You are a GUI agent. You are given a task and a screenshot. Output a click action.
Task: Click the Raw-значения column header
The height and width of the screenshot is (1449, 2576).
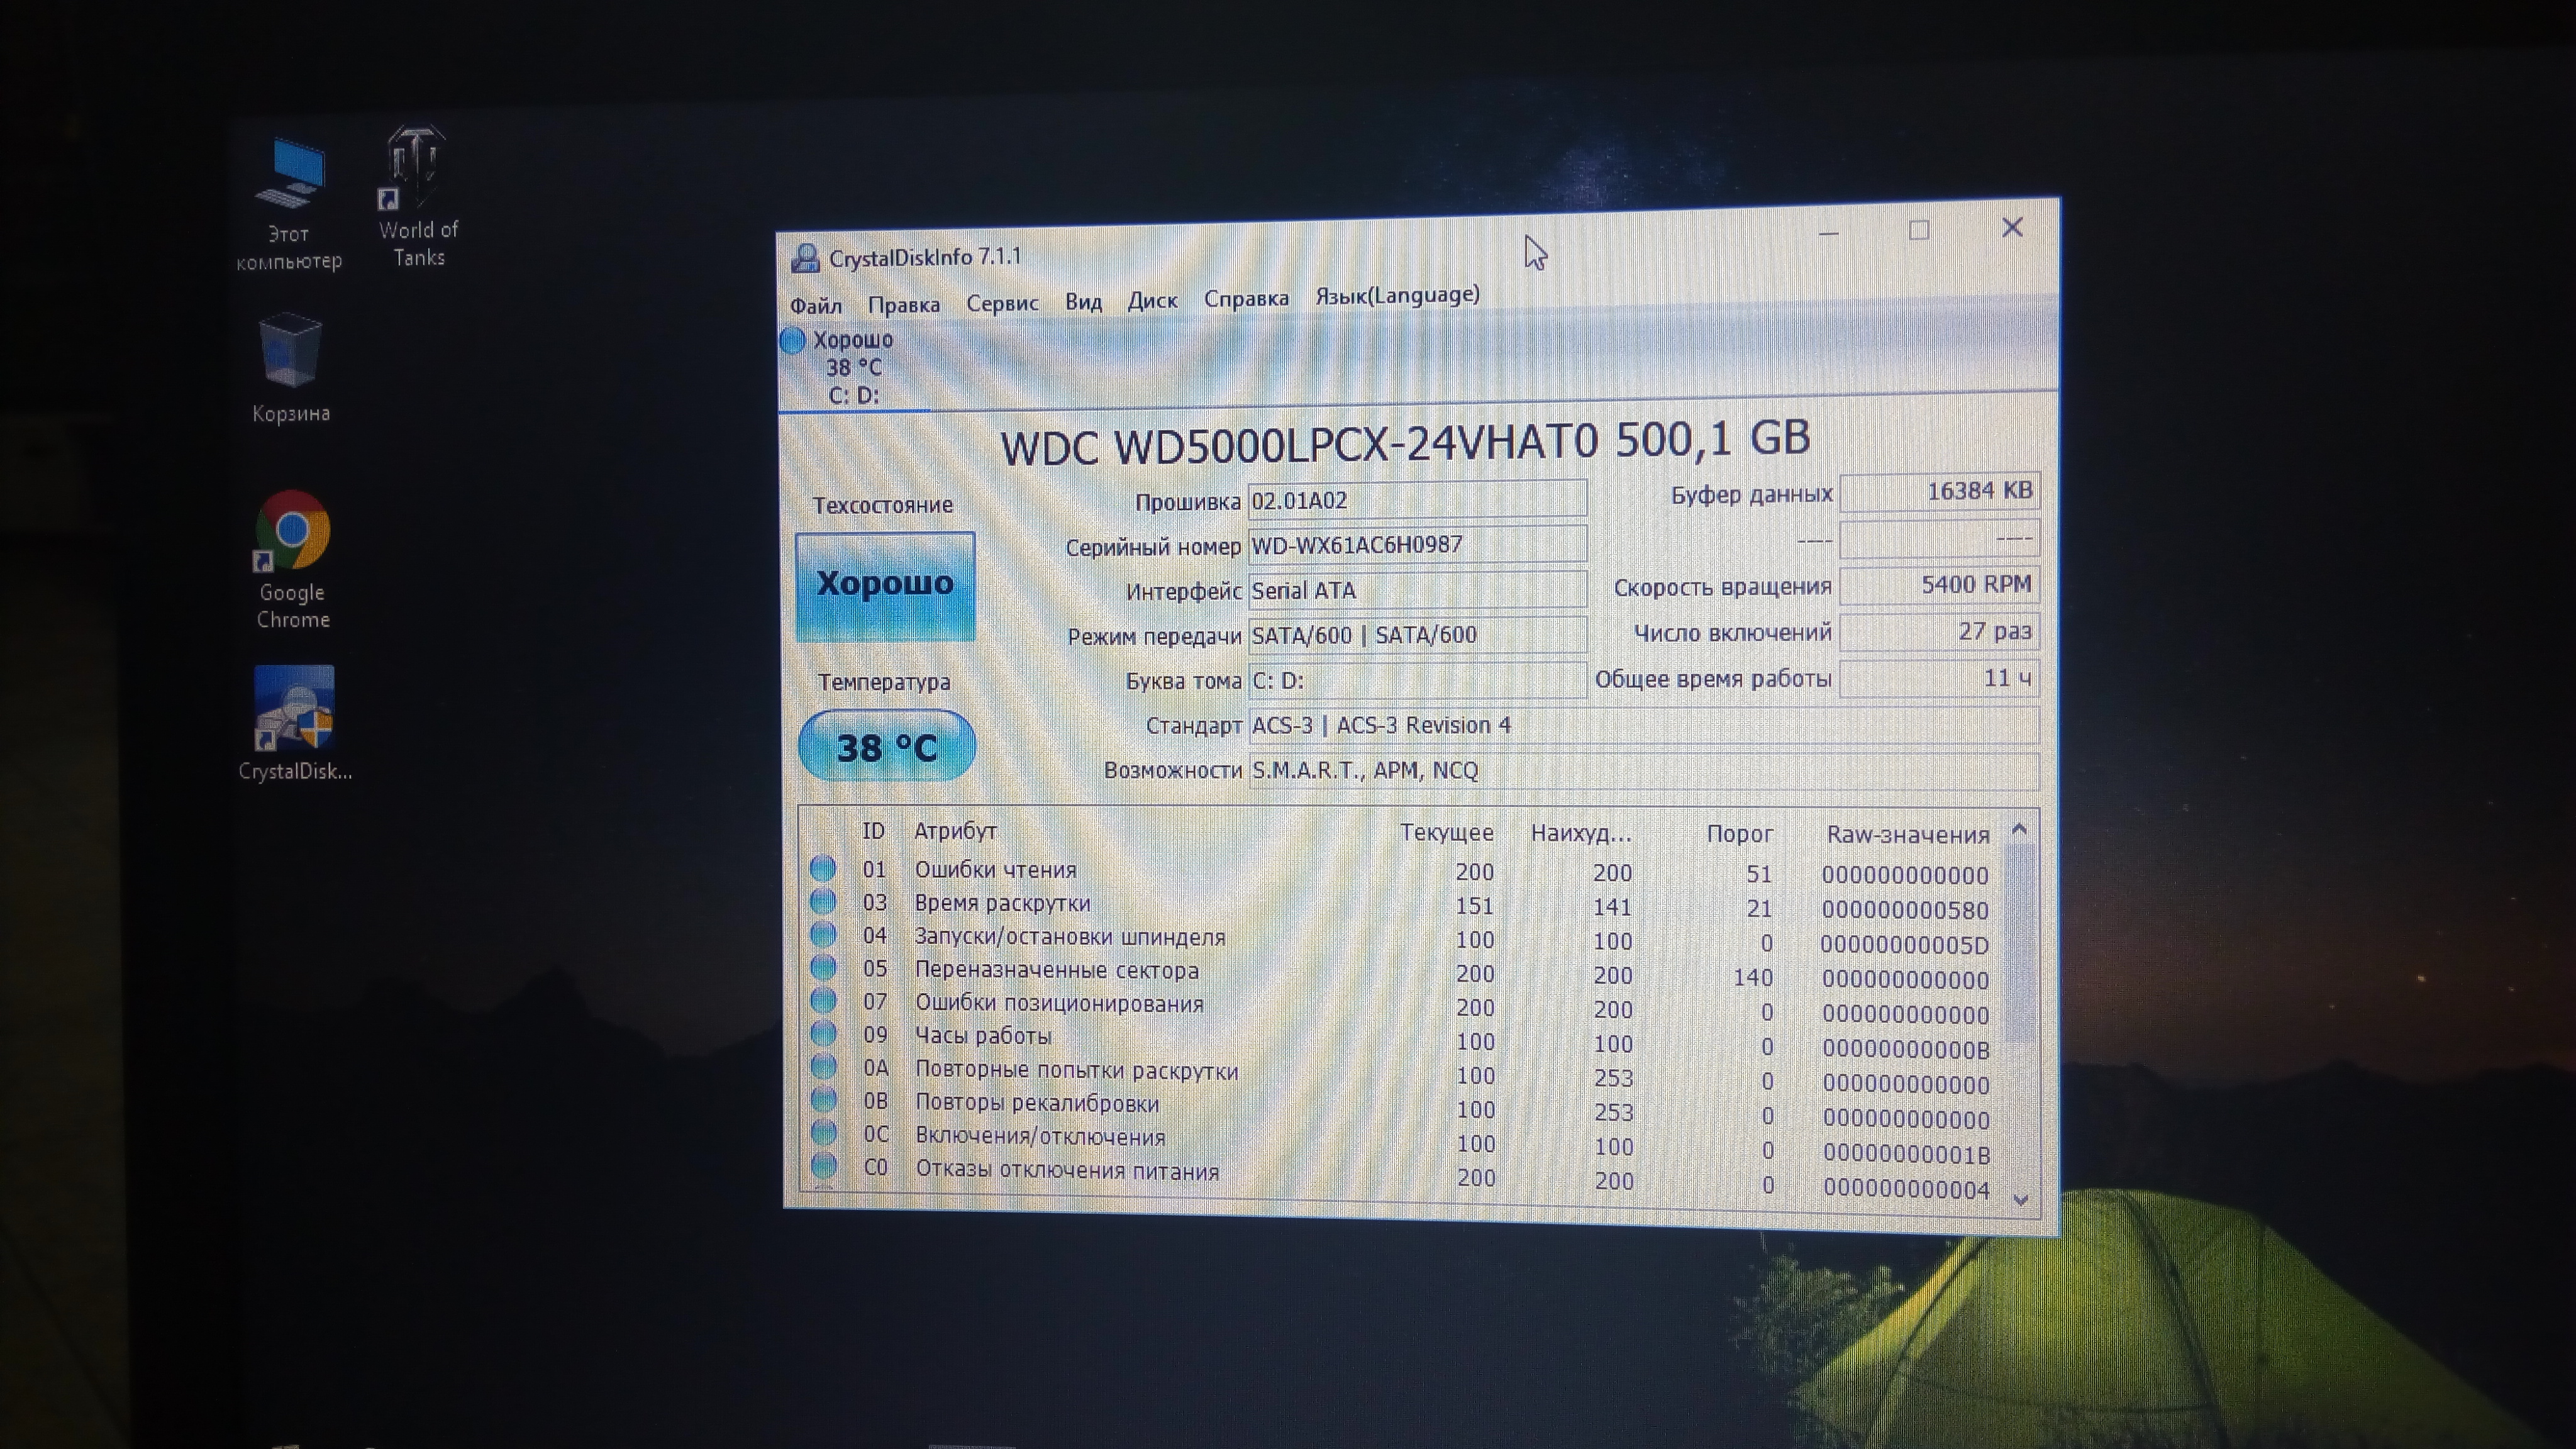point(1908,835)
